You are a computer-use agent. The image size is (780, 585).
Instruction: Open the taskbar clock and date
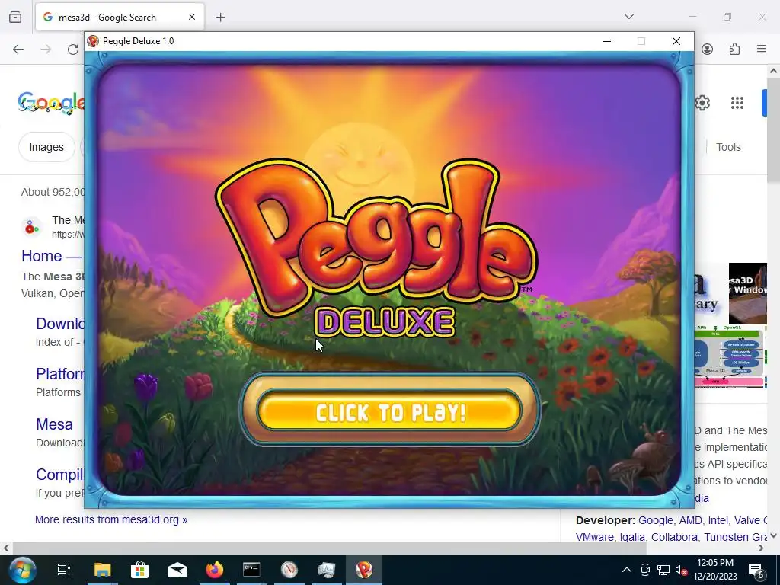tap(714, 570)
